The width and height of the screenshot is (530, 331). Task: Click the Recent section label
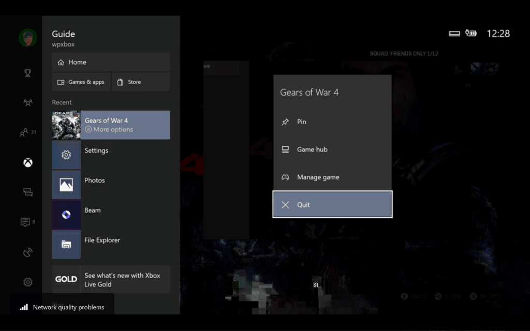coord(62,102)
